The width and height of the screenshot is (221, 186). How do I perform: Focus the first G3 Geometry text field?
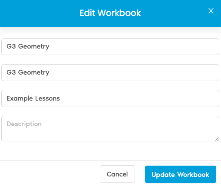(x=110, y=46)
